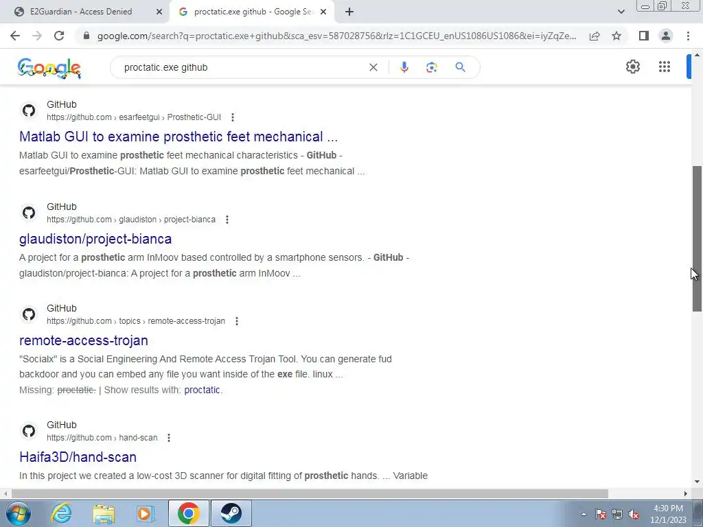Open a new browser tab
This screenshot has width=703, height=527.
coord(349,12)
